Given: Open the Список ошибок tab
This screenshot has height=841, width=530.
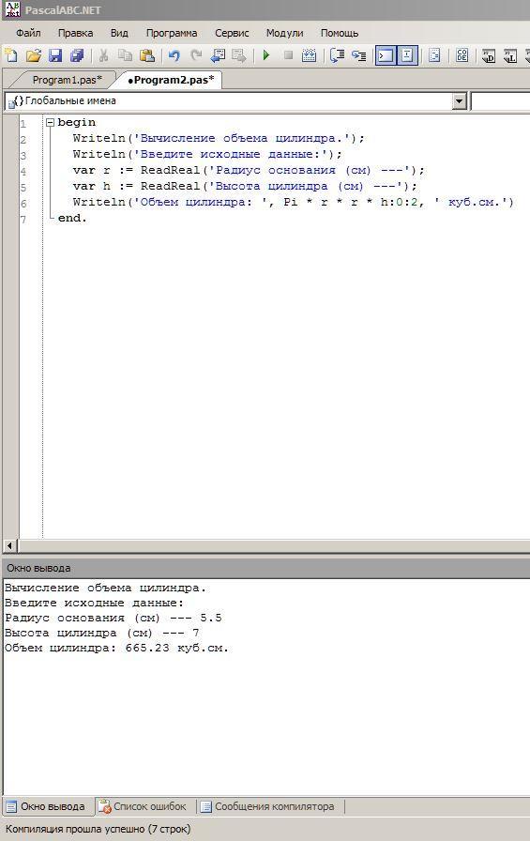Looking at the screenshot, I should pos(144,806).
